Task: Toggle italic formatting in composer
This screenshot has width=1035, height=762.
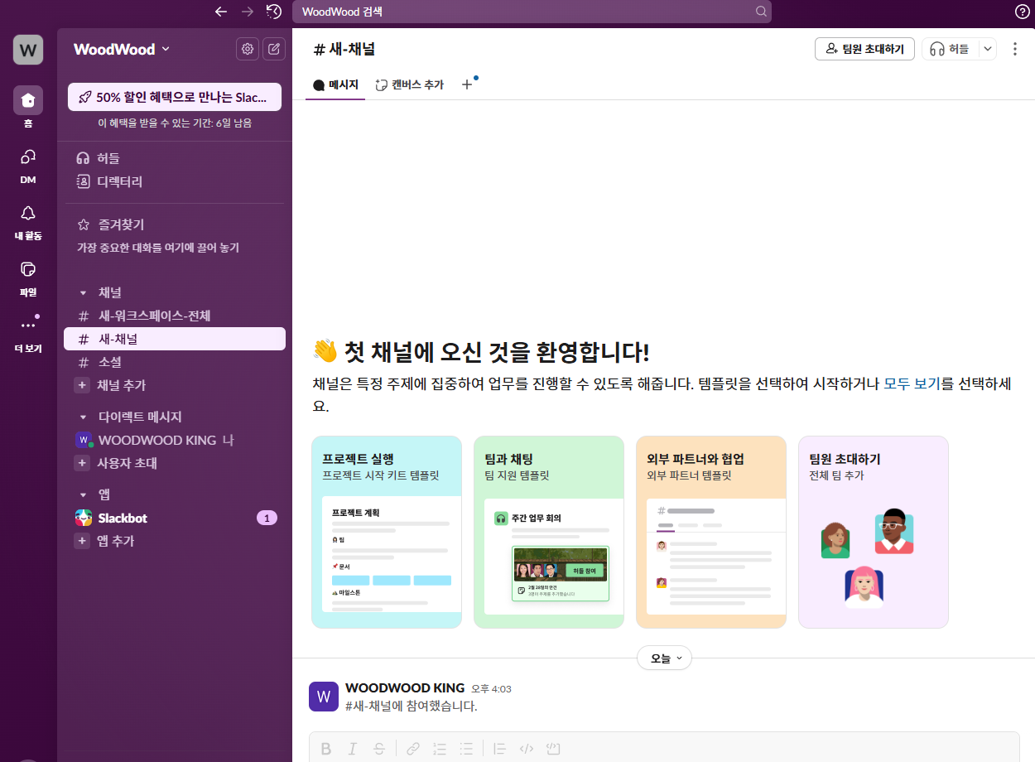Action: click(x=353, y=749)
